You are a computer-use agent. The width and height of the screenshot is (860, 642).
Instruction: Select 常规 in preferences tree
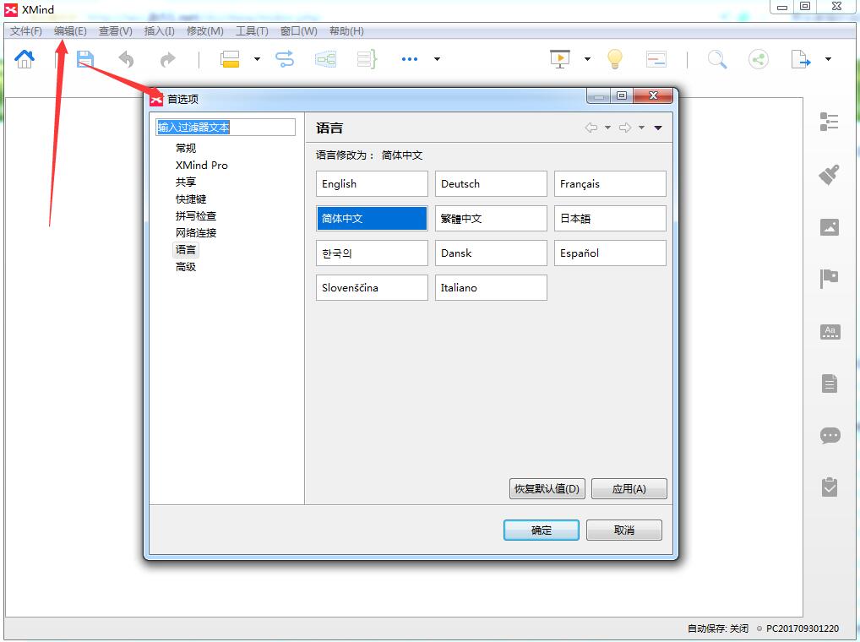[x=185, y=148]
